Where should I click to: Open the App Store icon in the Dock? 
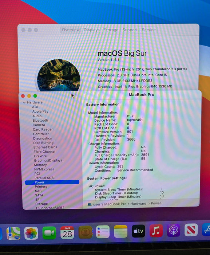click(206, 229)
